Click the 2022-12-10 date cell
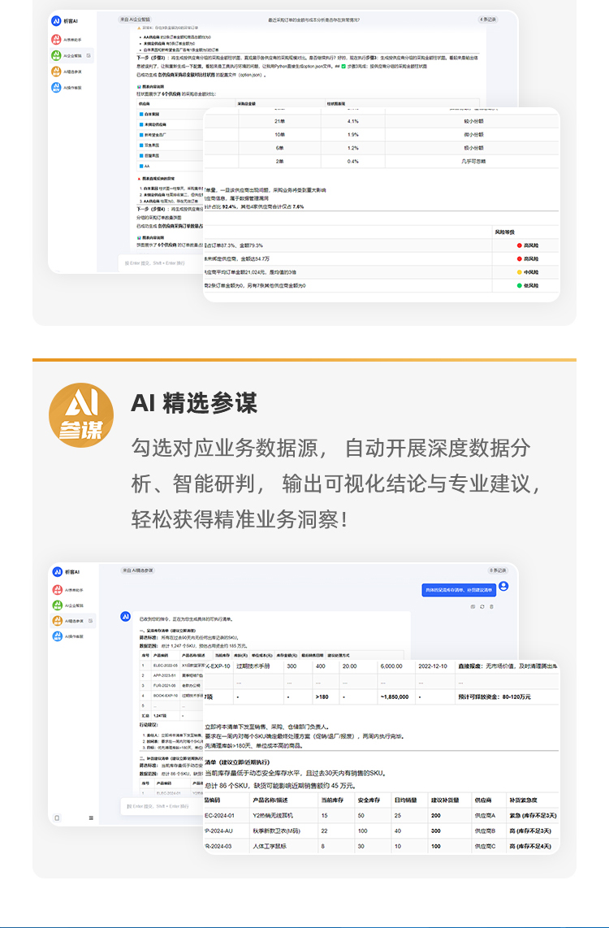609x928 pixels. 433,666
